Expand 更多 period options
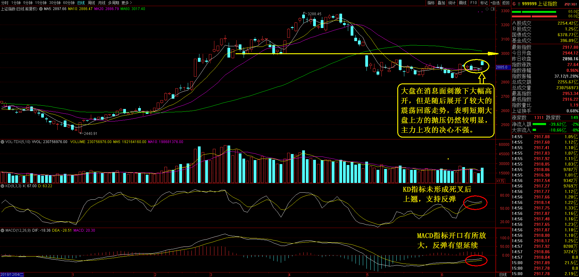This screenshot has width=579, height=277. [127, 3]
